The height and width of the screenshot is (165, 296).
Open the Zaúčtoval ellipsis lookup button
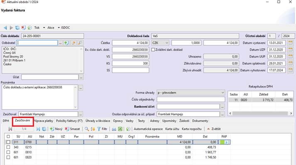pos(81,114)
